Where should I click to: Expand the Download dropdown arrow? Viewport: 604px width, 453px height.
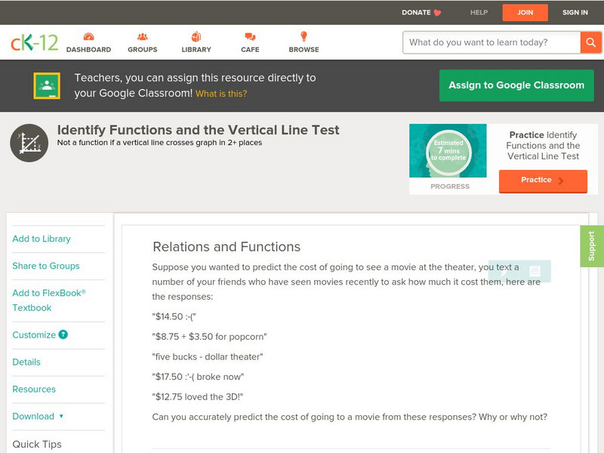[61, 416]
